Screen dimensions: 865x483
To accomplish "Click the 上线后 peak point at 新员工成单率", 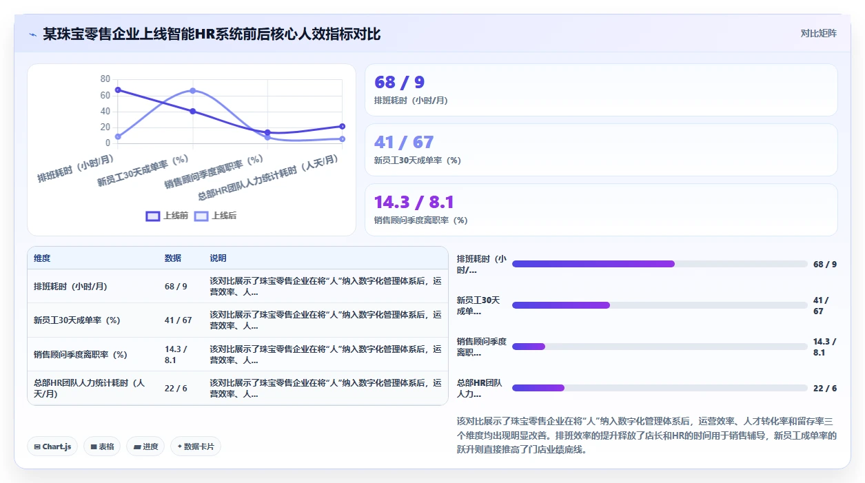I will [193, 90].
